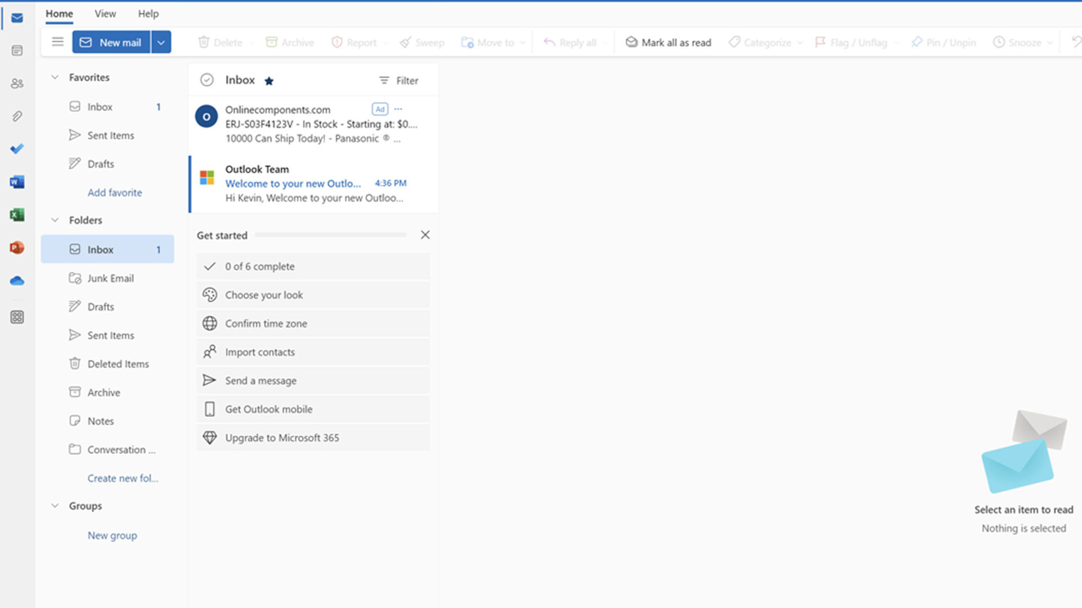Viewport: 1082px width, 608px height.
Task: Click the New group link
Action: 112,535
